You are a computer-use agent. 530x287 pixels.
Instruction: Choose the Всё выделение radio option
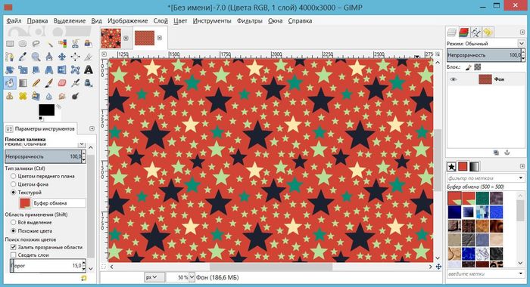point(14,222)
